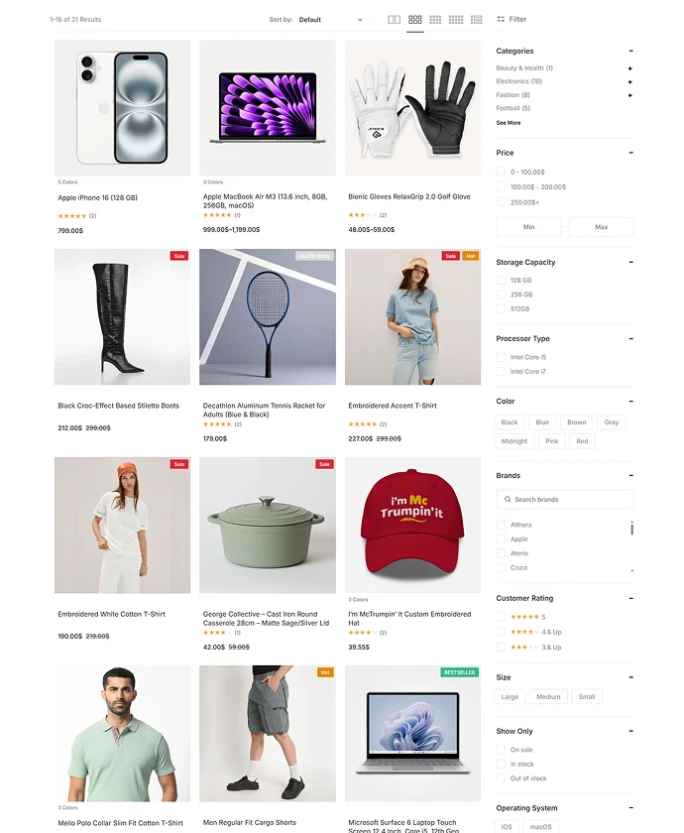Open the Sort by Default dropdown
Viewport: 684px width, 833px height.
(x=330, y=20)
